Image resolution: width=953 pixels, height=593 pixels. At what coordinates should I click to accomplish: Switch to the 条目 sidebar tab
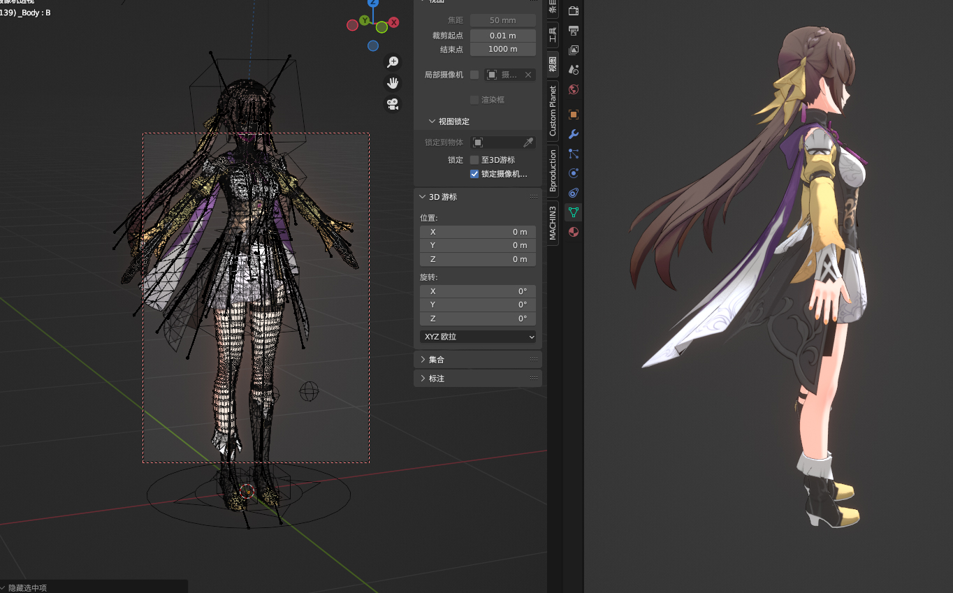click(x=553, y=8)
